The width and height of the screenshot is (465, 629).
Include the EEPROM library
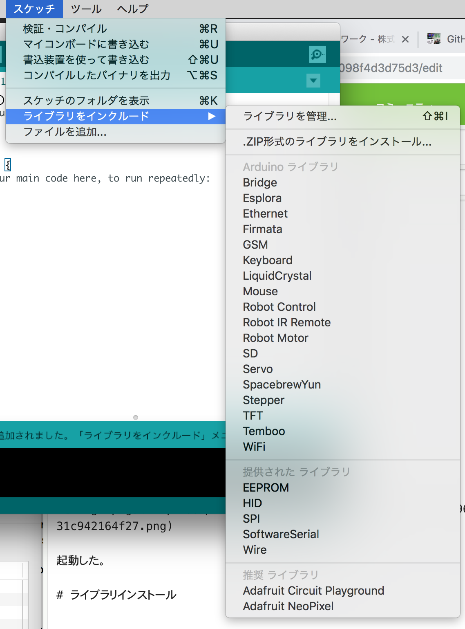(266, 487)
